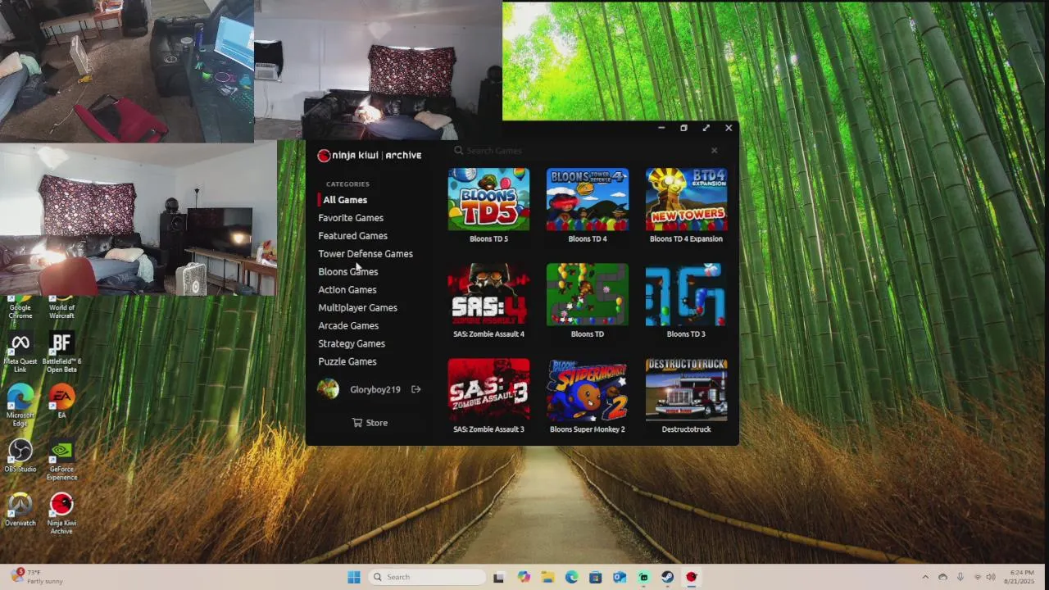The width and height of the screenshot is (1049, 590).
Task: Select Battlefield 6 Open Beta desktop icon
Action: (x=61, y=353)
